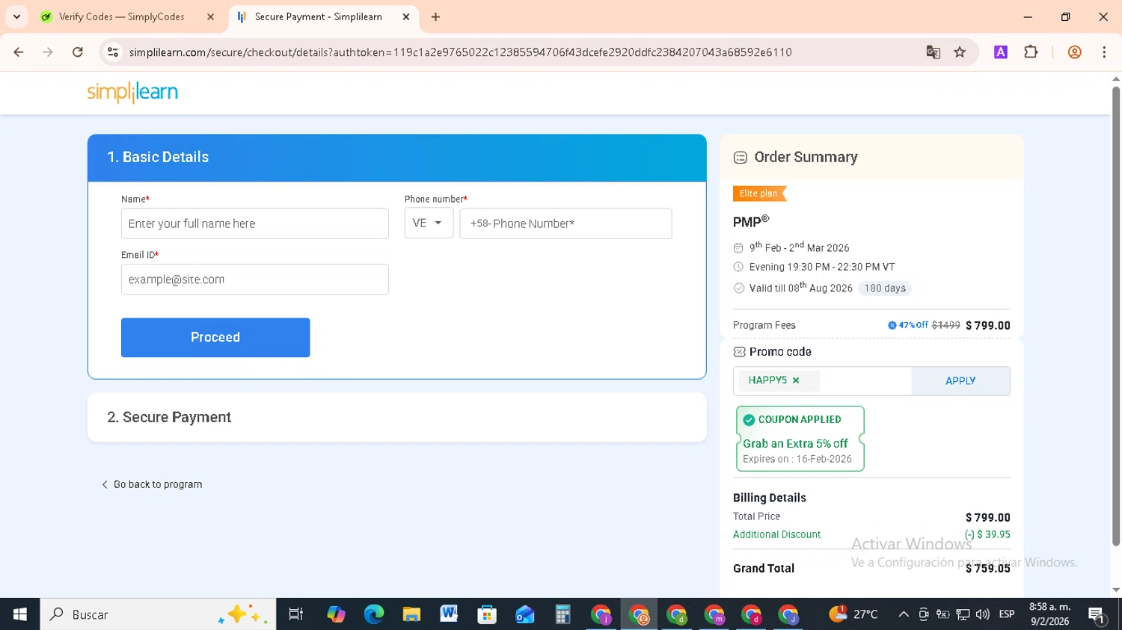Open a new browser tab

tap(435, 16)
